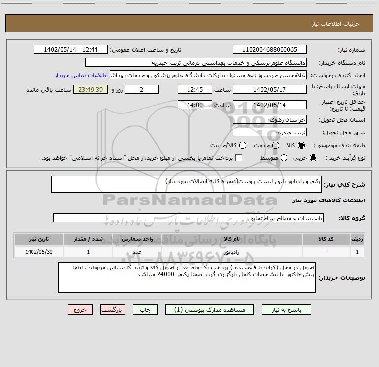Click the quantity cell showing 1
Viewport: 379px width, 367px height.
point(88,252)
